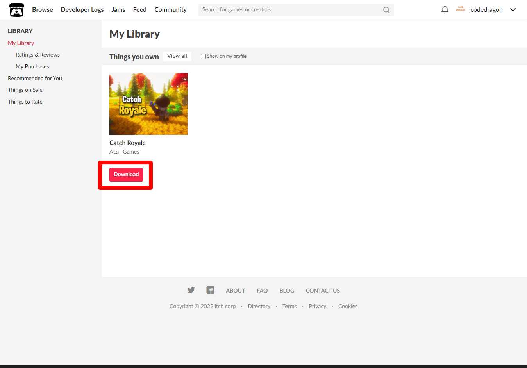Toggle Show on my profile checkbox
Viewport: 527px width, 368px height.
(203, 56)
